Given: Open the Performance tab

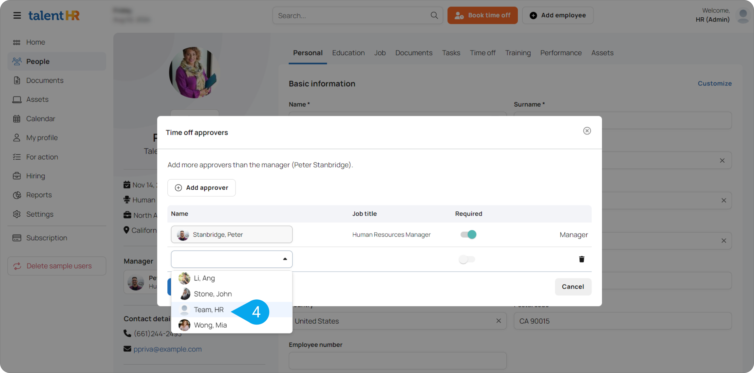Looking at the screenshot, I should pos(561,53).
